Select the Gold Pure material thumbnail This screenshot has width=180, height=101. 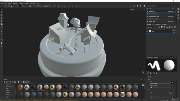pos(65,95)
